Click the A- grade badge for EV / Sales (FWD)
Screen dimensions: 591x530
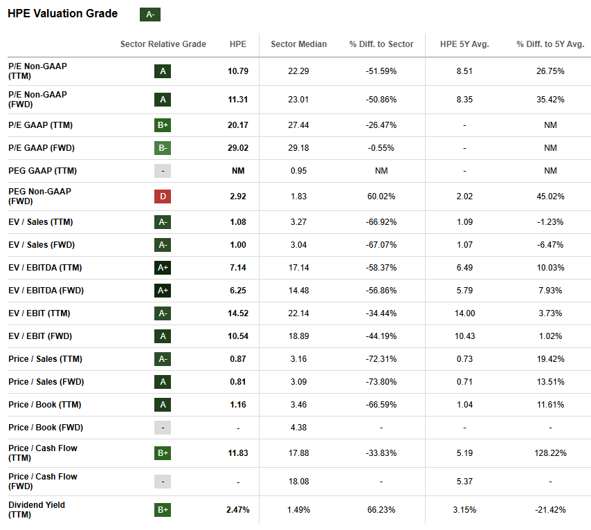pyautogui.click(x=163, y=245)
